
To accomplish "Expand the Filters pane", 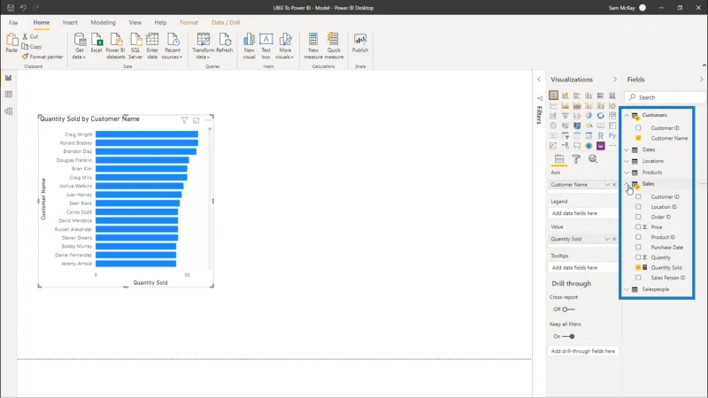I will click(539, 80).
